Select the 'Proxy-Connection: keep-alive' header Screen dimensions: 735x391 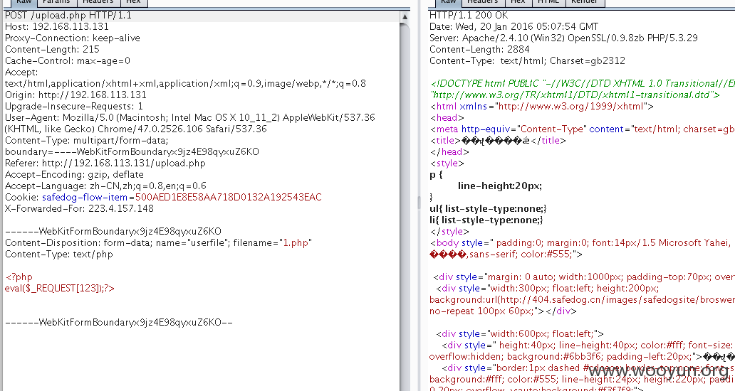[73, 38]
